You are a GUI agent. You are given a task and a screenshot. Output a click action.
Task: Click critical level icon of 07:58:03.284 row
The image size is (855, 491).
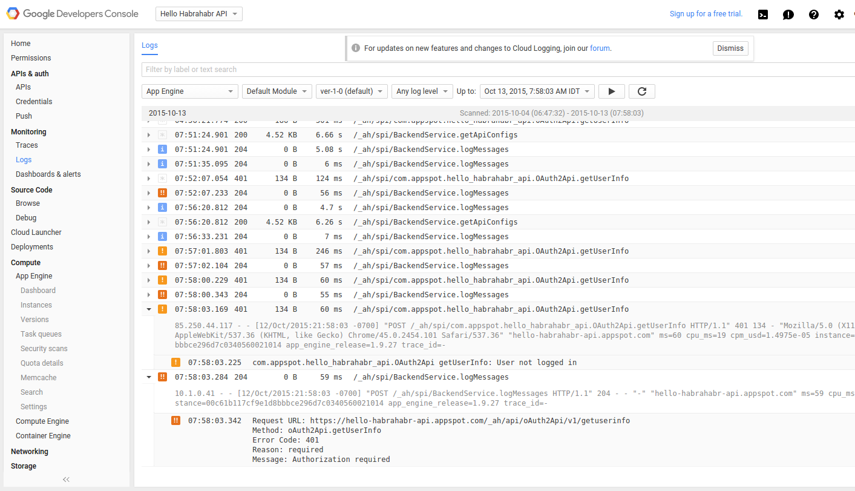tap(162, 377)
